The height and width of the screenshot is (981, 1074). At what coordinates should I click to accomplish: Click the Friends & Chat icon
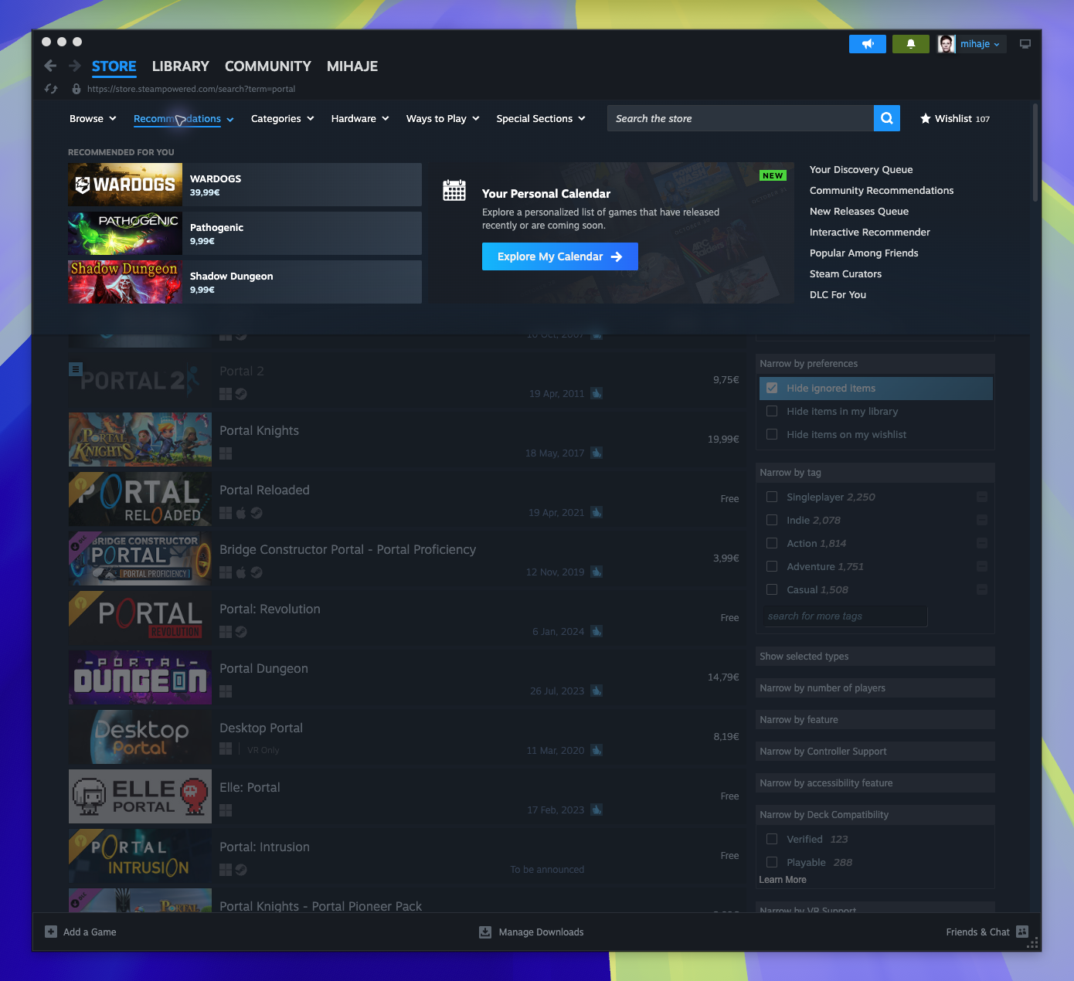(1022, 932)
